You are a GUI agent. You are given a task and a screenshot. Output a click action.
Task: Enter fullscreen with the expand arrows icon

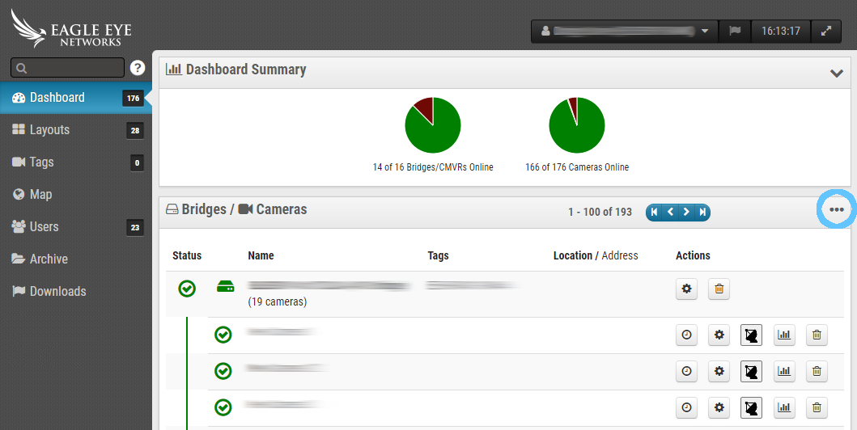click(825, 32)
